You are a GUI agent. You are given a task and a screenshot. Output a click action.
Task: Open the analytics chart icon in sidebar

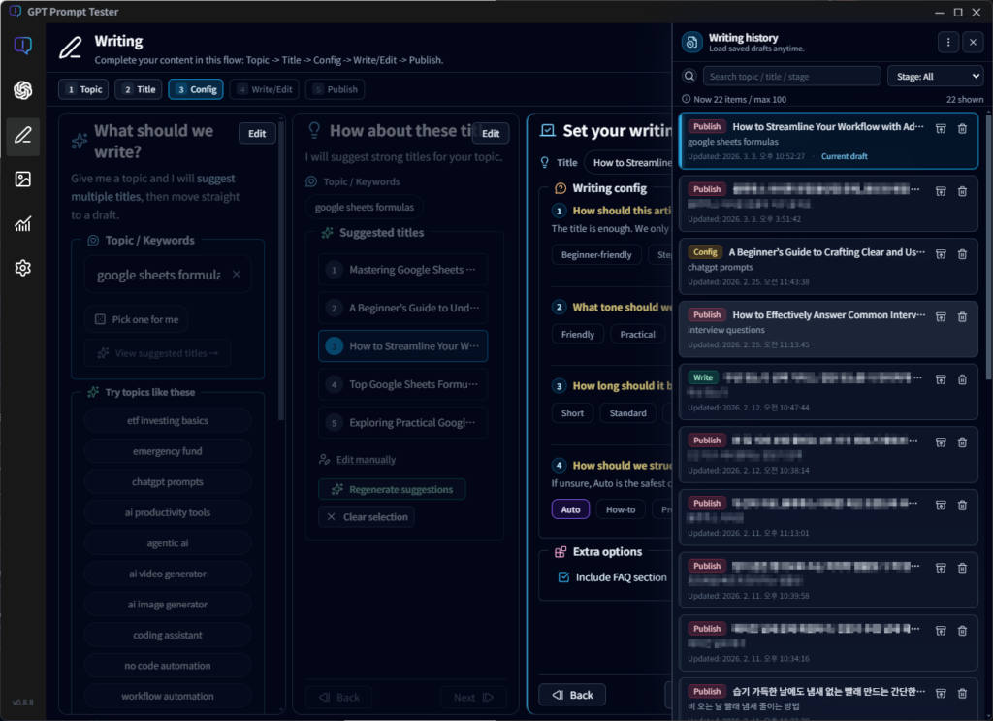(x=22, y=223)
